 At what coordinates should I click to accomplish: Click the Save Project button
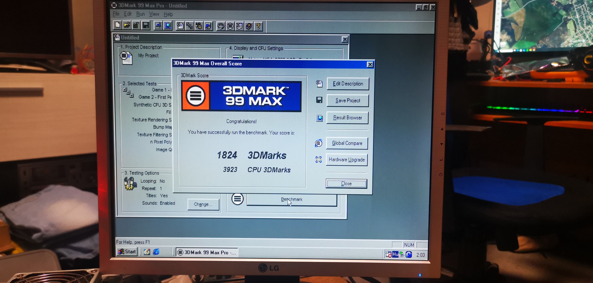[x=347, y=101]
